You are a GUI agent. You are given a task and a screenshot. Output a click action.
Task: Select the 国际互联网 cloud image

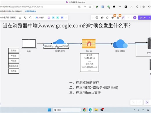pyautogui.click(x=120, y=44)
